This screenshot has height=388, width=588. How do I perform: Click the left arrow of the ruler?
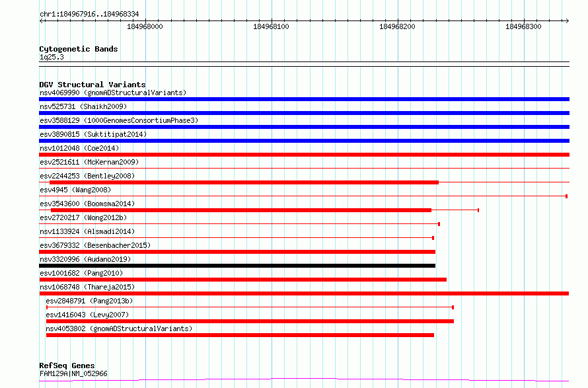(x=42, y=20)
